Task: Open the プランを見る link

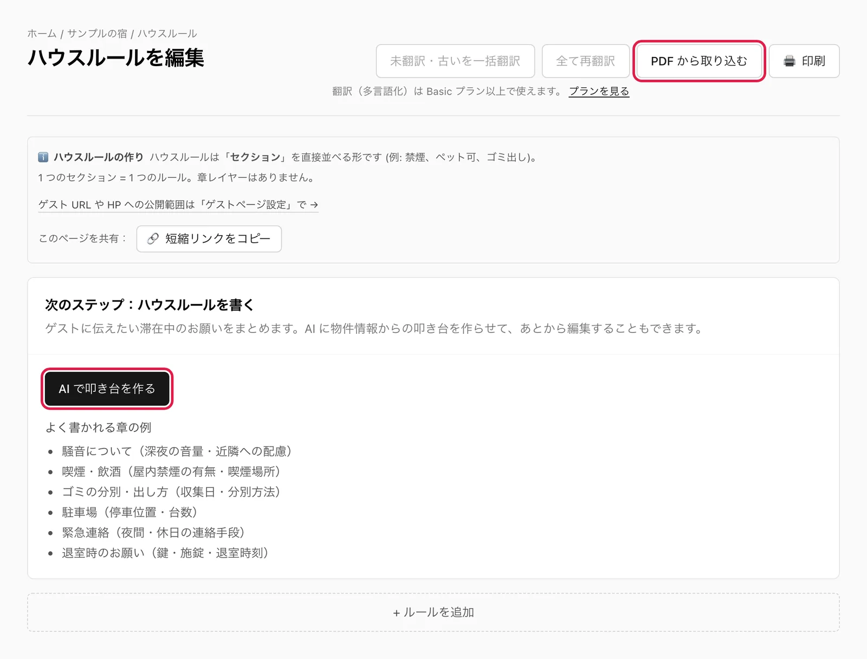Action: (599, 91)
